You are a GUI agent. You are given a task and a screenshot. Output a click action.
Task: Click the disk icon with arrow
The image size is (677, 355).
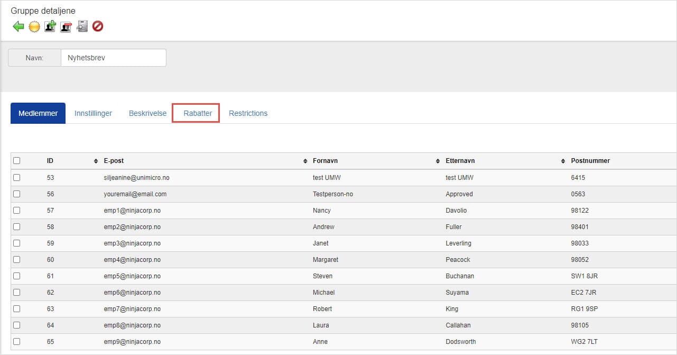82,26
